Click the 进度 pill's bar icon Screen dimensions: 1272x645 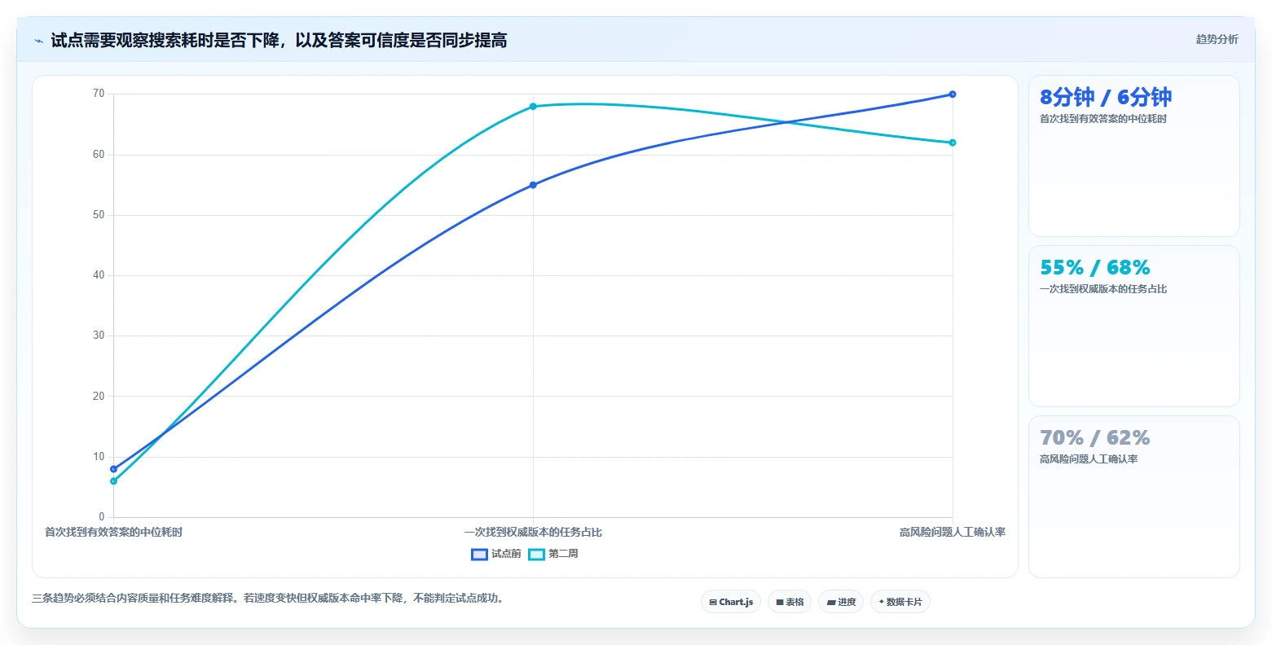[x=831, y=603]
